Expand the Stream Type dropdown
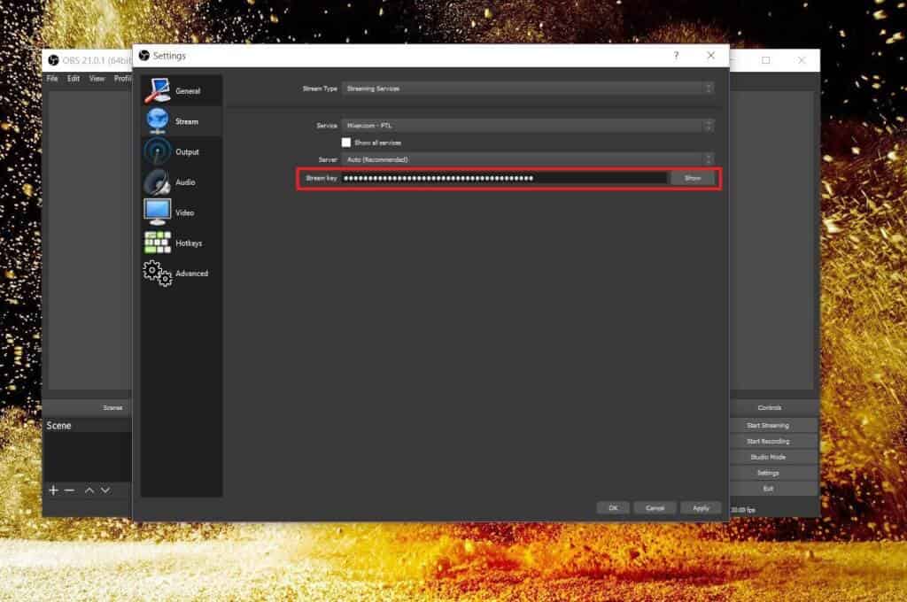The height and width of the screenshot is (602, 907). (528, 89)
